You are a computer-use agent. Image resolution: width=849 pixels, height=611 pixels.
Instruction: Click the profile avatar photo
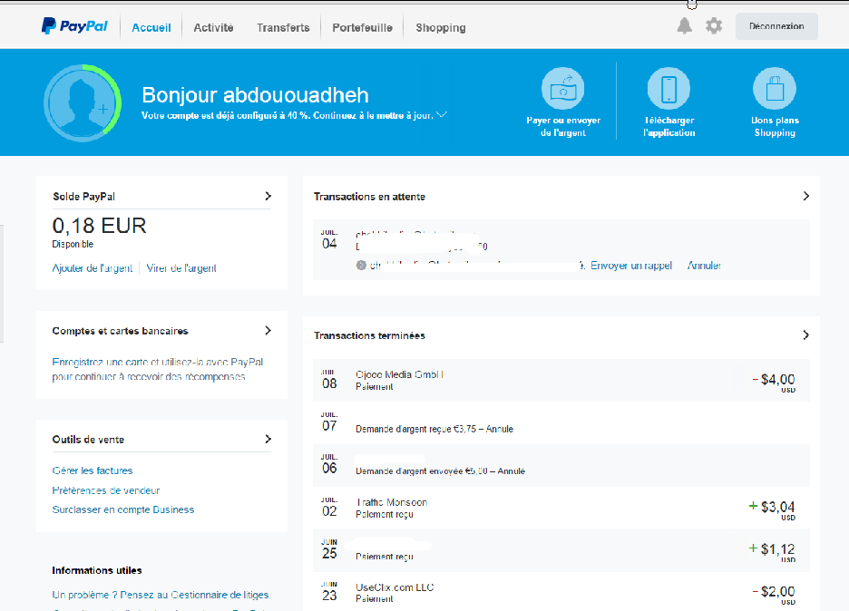(83, 102)
